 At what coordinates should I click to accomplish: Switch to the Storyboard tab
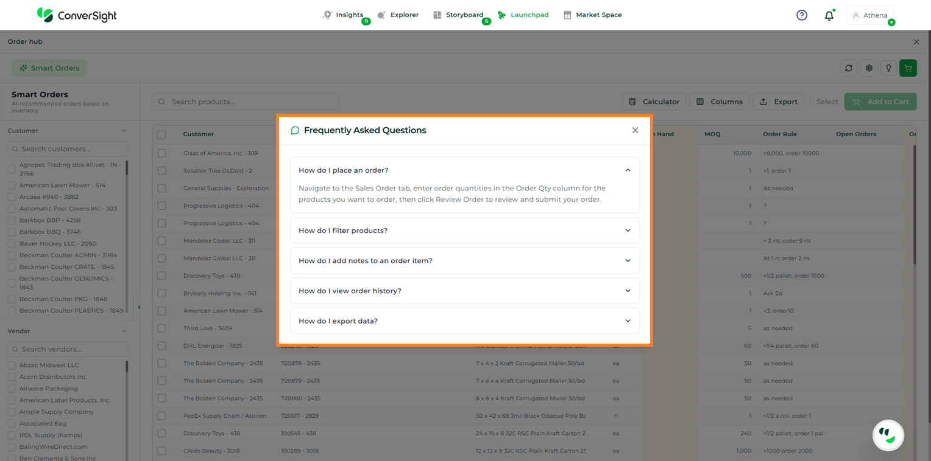pos(458,15)
